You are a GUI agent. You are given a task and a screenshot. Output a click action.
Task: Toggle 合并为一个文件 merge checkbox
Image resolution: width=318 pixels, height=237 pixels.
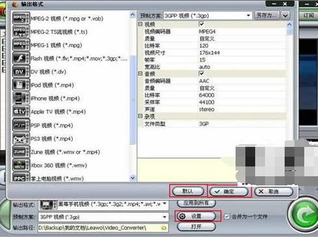click(x=227, y=217)
